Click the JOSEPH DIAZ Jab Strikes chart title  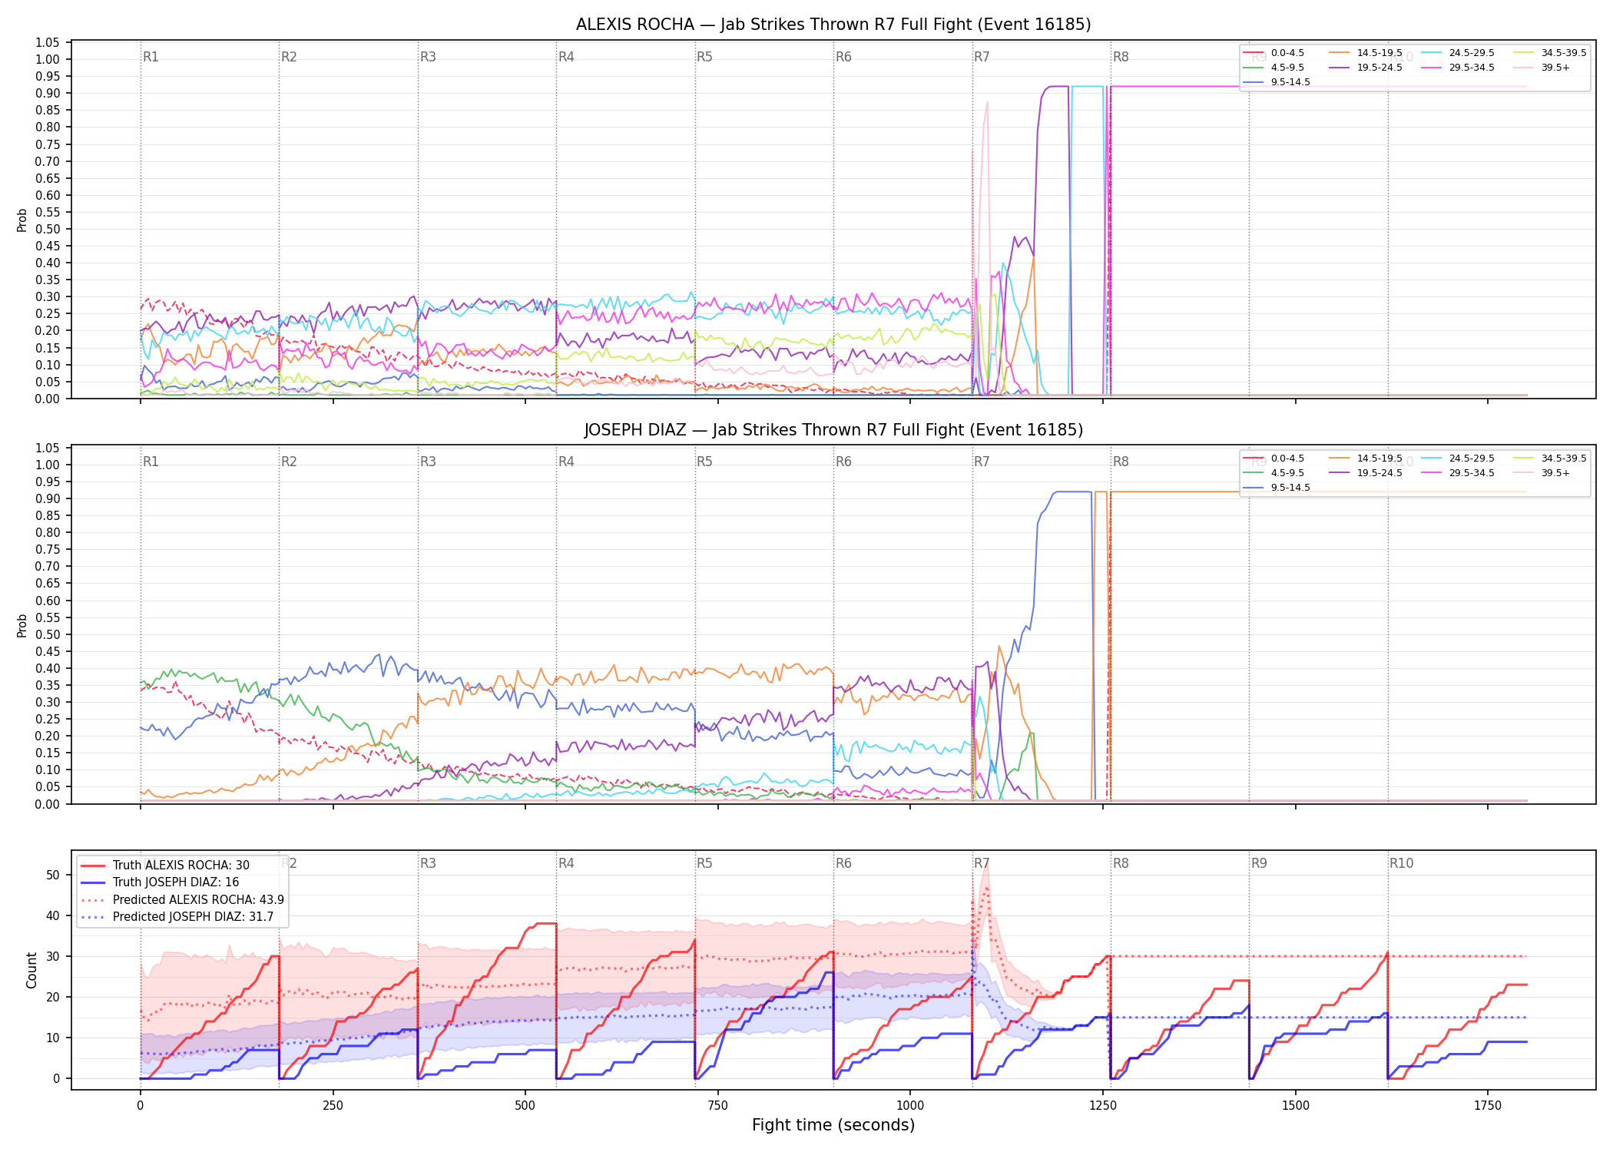point(833,430)
